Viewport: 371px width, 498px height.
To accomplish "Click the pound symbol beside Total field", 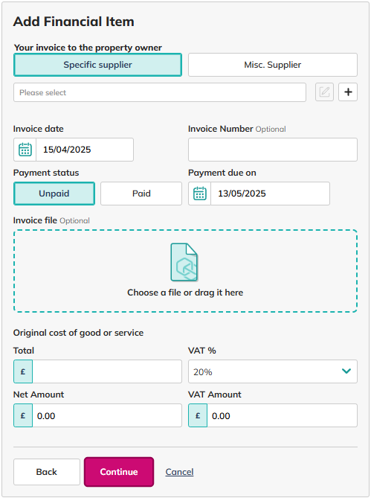I will 23,371.
